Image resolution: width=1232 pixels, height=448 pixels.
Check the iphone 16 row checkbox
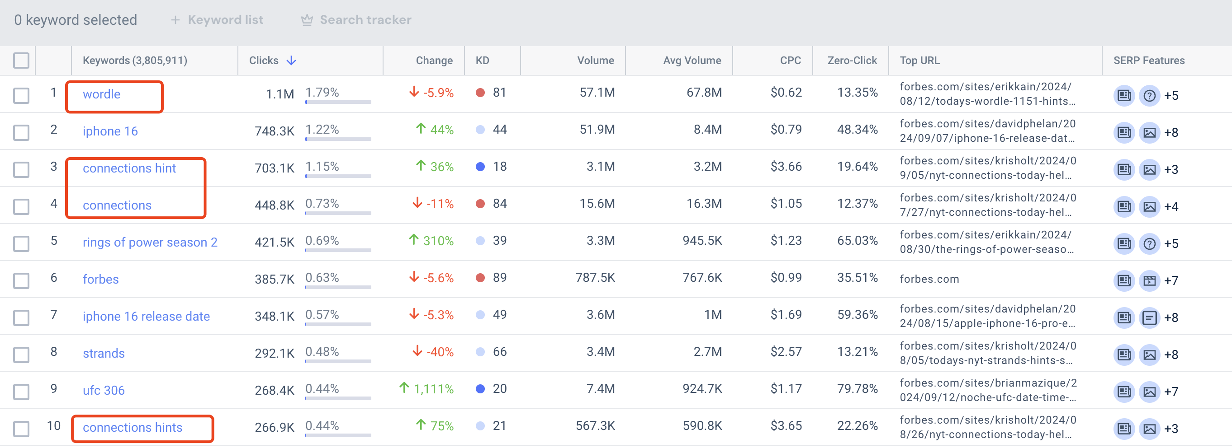pyautogui.click(x=21, y=133)
